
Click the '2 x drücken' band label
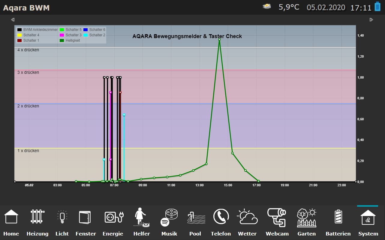coord(28,106)
